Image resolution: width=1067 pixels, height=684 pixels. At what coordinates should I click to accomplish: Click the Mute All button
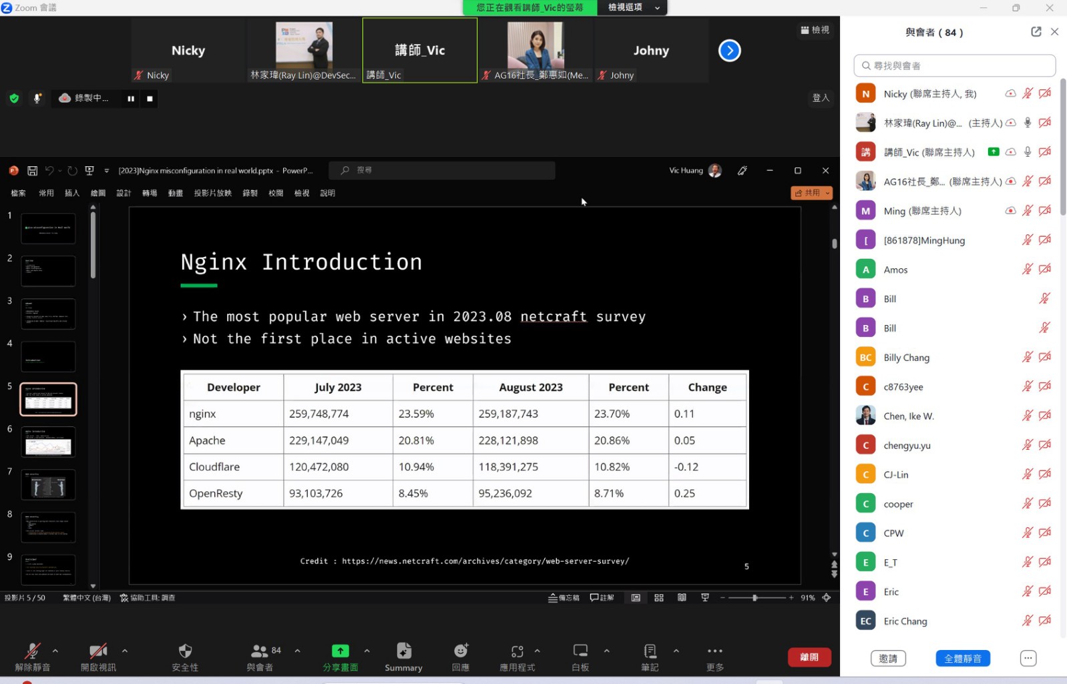point(962,659)
